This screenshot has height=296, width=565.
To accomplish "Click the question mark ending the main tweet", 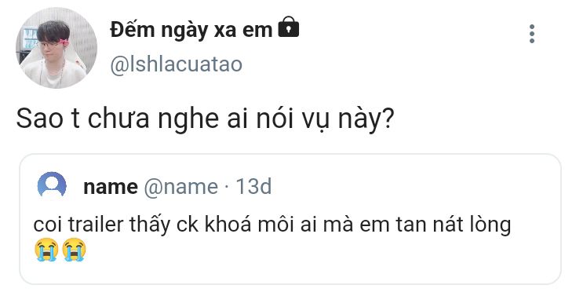I will point(388,119).
